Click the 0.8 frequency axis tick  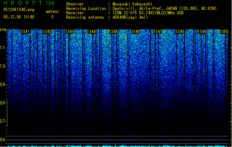point(3,103)
